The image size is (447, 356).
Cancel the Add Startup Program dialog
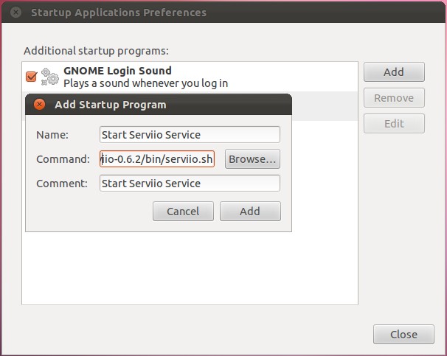183,212
